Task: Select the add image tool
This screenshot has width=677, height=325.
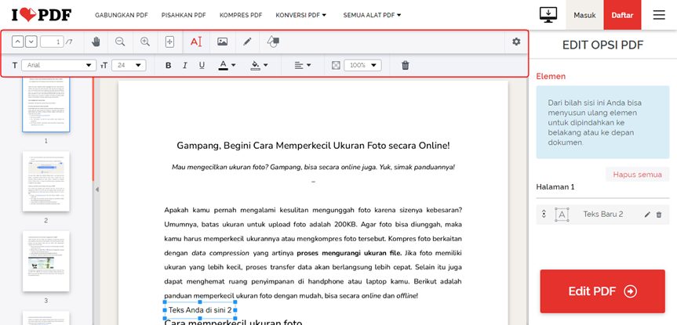Action: pos(222,42)
